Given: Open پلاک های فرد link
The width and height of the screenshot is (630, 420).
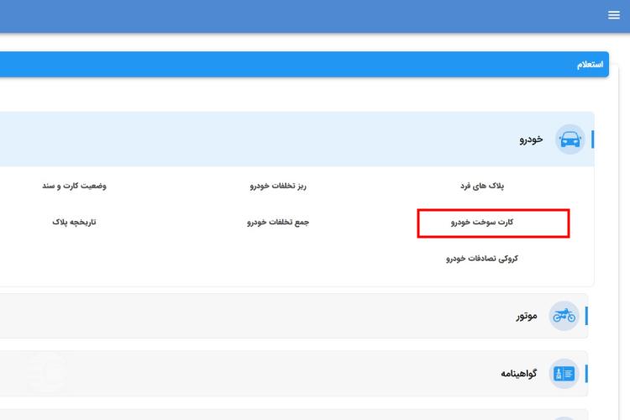Looking at the screenshot, I should (x=482, y=186).
